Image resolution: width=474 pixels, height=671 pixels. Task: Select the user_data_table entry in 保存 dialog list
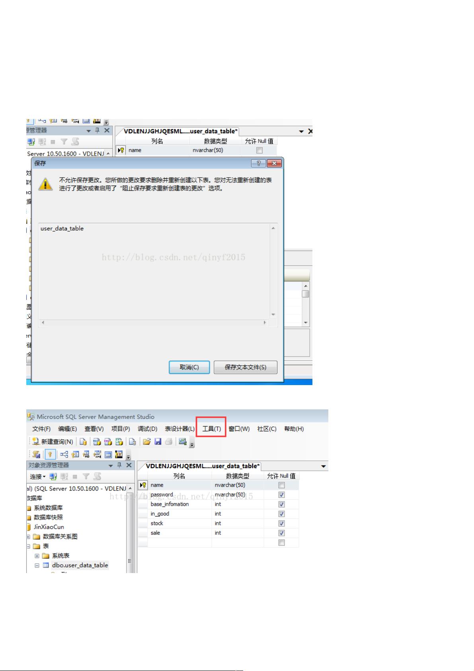[x=62, y=229]
